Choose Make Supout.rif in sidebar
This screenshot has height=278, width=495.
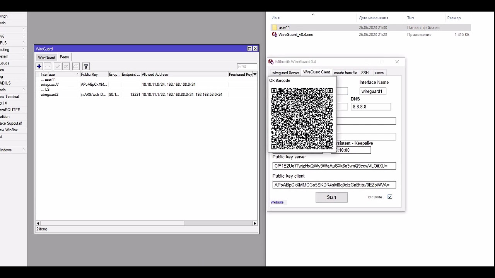pos(11,123)
